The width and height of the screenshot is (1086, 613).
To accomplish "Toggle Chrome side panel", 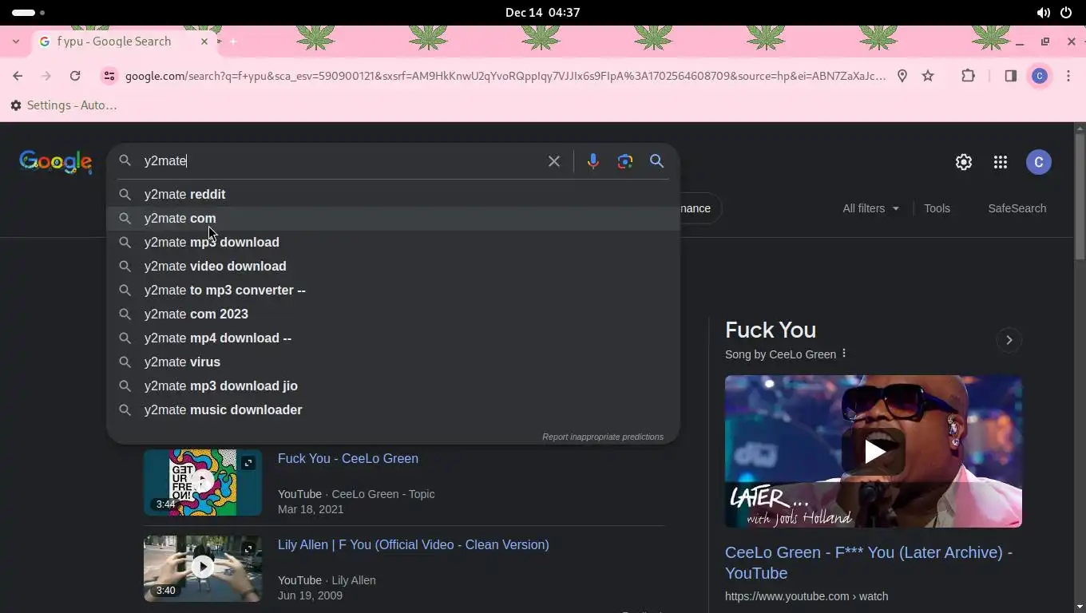I will click(1010, 76).
